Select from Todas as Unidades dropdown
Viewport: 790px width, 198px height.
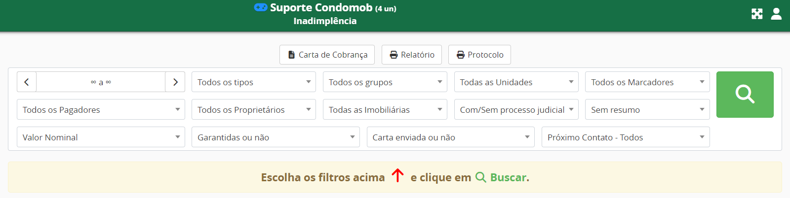516,82
